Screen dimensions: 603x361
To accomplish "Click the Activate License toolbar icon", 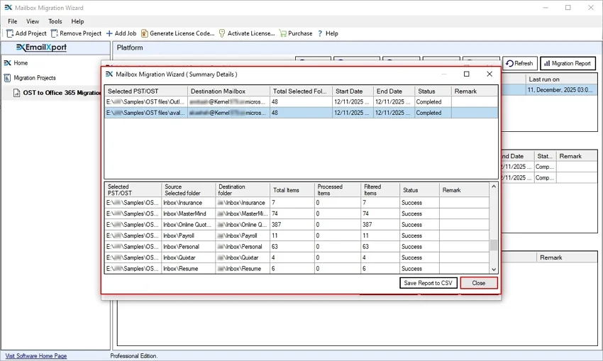I will coord(222,33).
